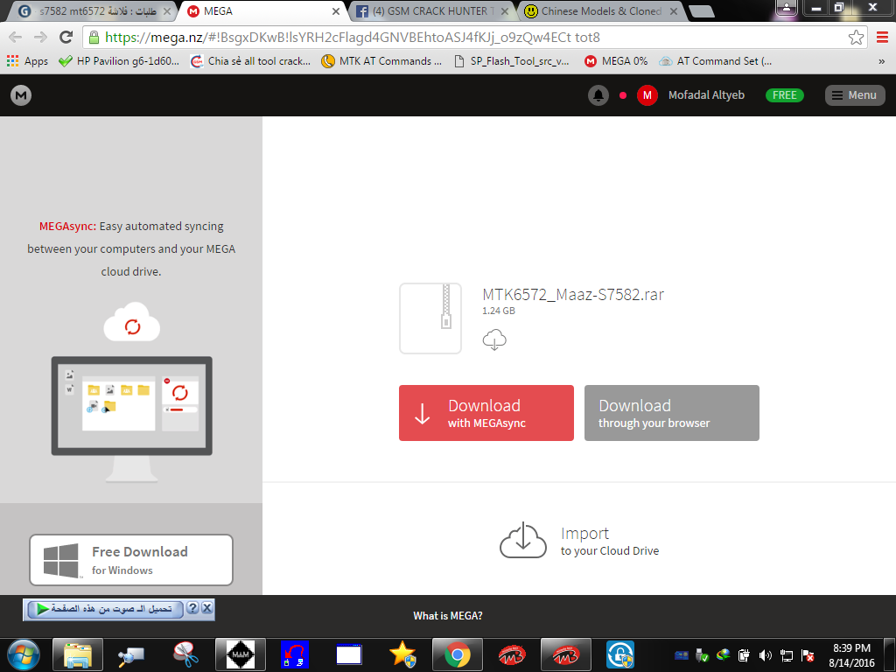The width and height of the screenshot is (896, 672).
Task: Bookmark this page with the star
Action: pos(856,38)
